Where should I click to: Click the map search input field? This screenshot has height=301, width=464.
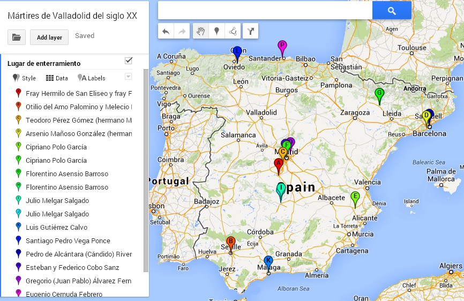265,10
